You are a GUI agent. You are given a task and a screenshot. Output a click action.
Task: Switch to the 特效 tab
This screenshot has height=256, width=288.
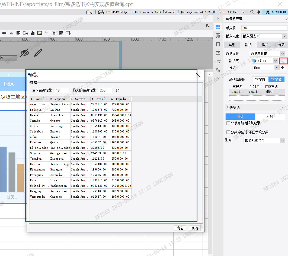281,45
